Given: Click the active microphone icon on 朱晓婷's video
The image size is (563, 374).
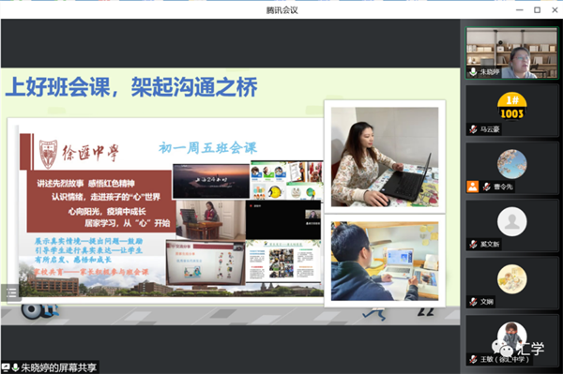Looking at the screenshot, I should 473,72.
